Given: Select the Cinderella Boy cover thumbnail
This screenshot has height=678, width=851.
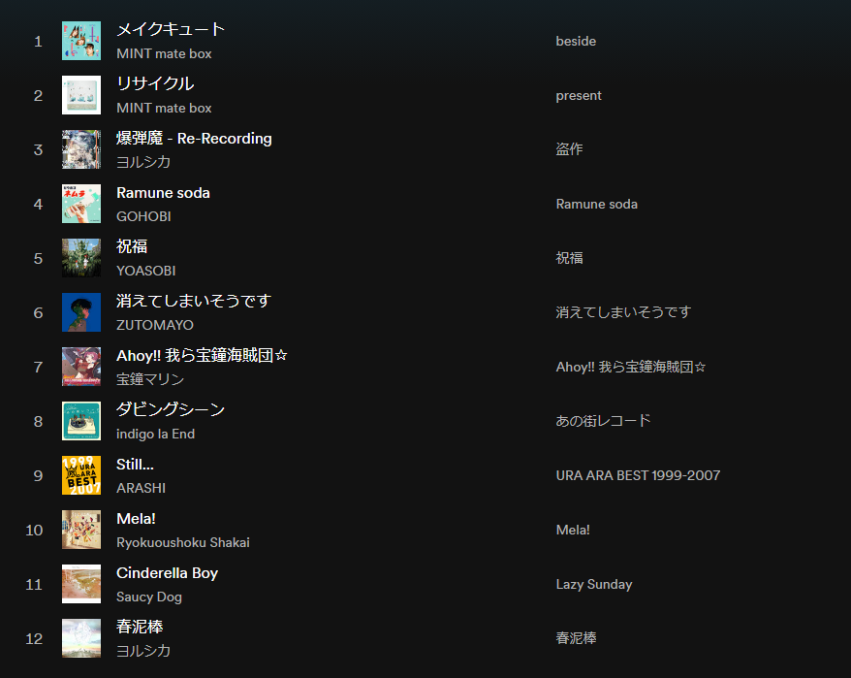Looking at the screenshot, I should click(80, 584).
